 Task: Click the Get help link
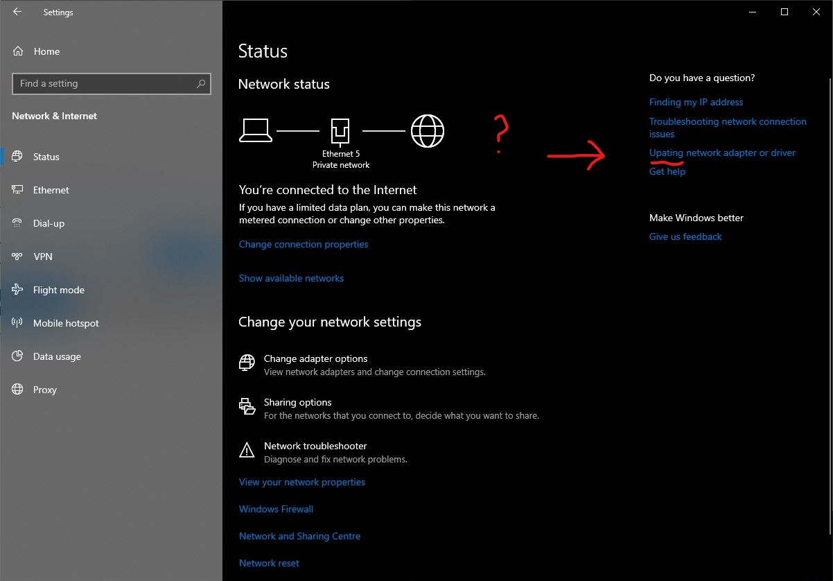click(x=667, y=171)
